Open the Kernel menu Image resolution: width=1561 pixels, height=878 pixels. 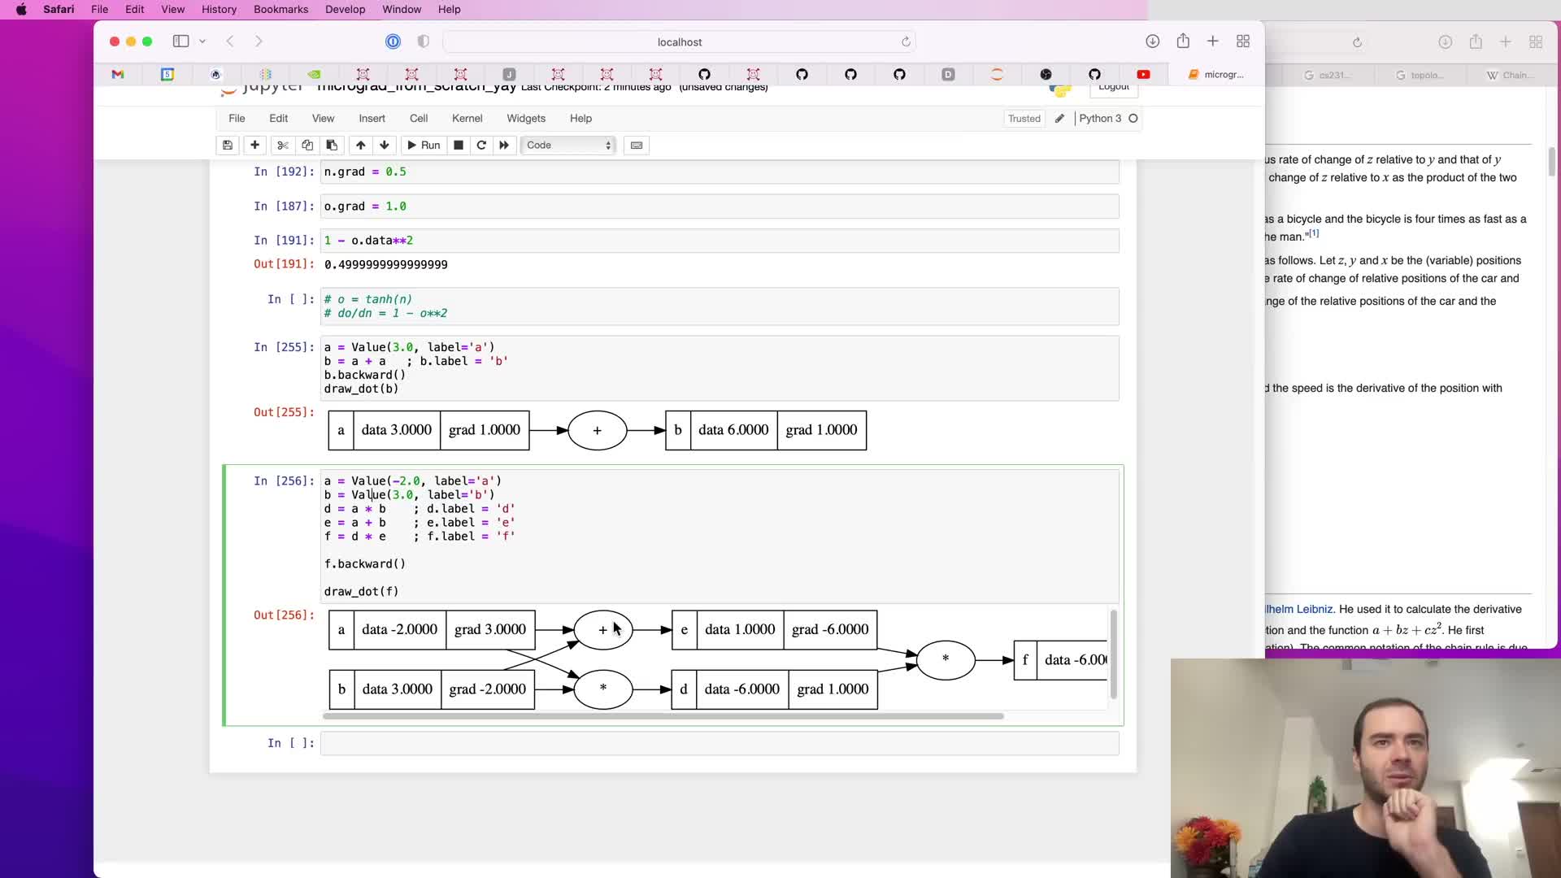coord(467,119)
